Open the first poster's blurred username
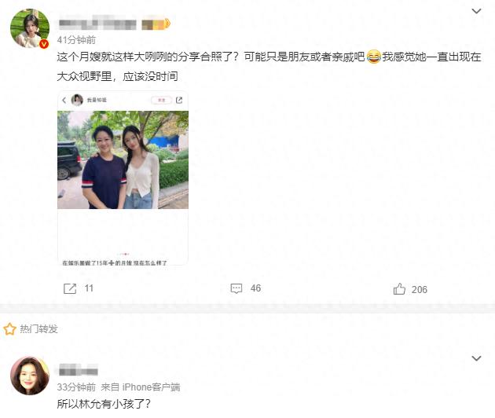The height and width of the screenshot is (418, 495). pos(97,24)
